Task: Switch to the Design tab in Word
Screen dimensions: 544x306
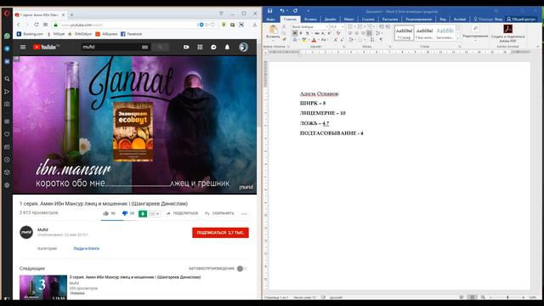Action: click(x=330, y=19)
